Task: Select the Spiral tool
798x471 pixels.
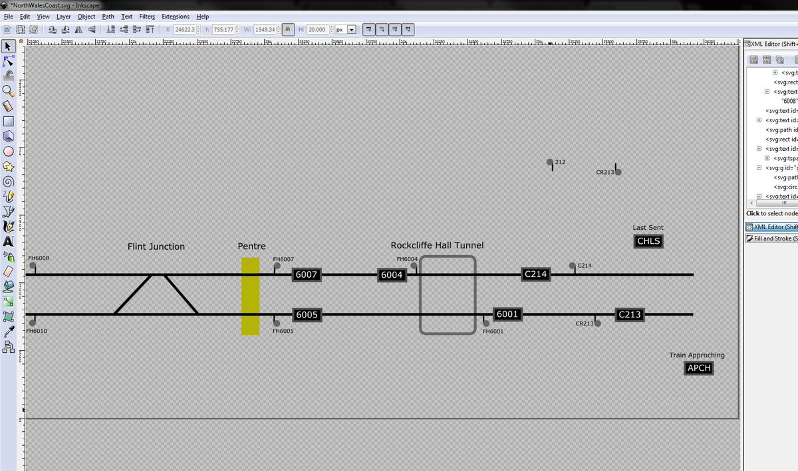Action: (9, 181)
